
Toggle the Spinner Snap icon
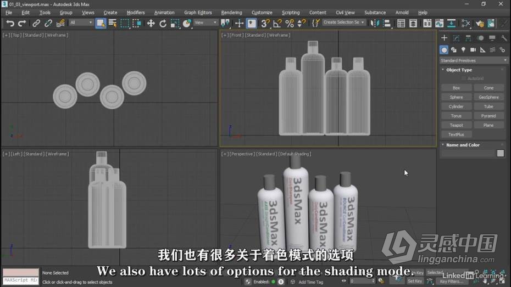[x=302, y=23]
